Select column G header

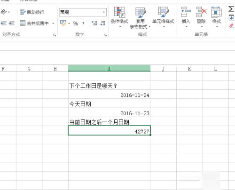coord(29,69)
